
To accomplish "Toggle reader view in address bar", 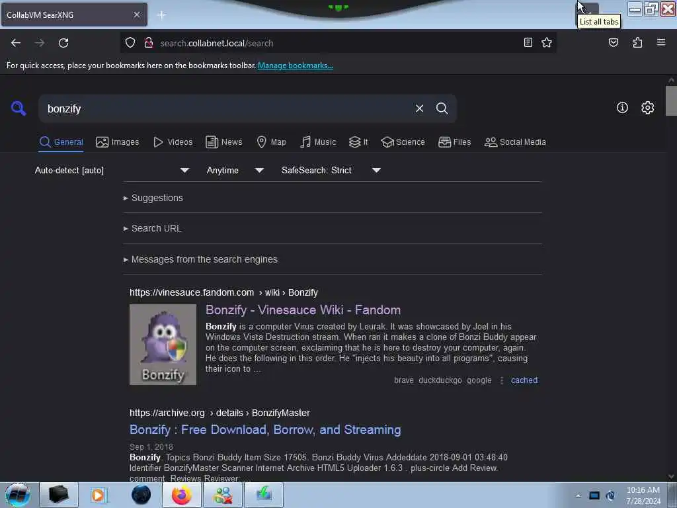I will click(528, 42).
